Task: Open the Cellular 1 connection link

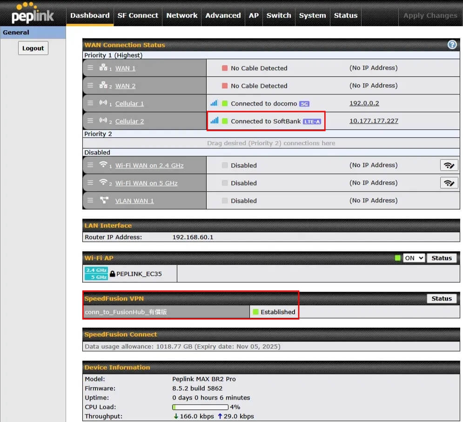Action: pos(129,103)
